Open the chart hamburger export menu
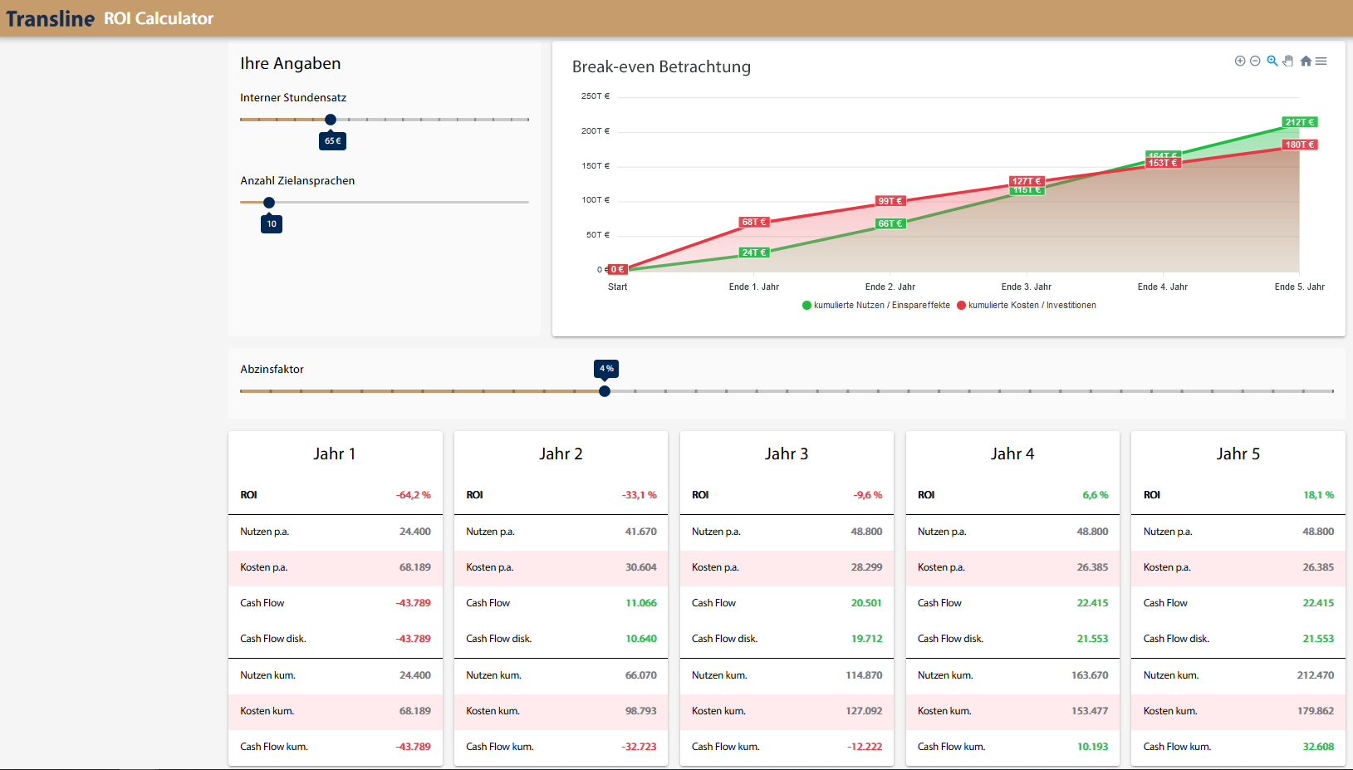Viewport: 1353px width, 770px height. click(x=1321, y=61)
